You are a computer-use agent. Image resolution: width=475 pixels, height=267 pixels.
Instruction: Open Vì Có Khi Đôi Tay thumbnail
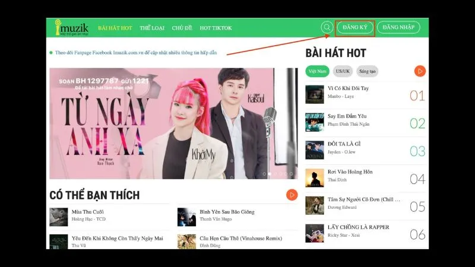coord(315,94)
